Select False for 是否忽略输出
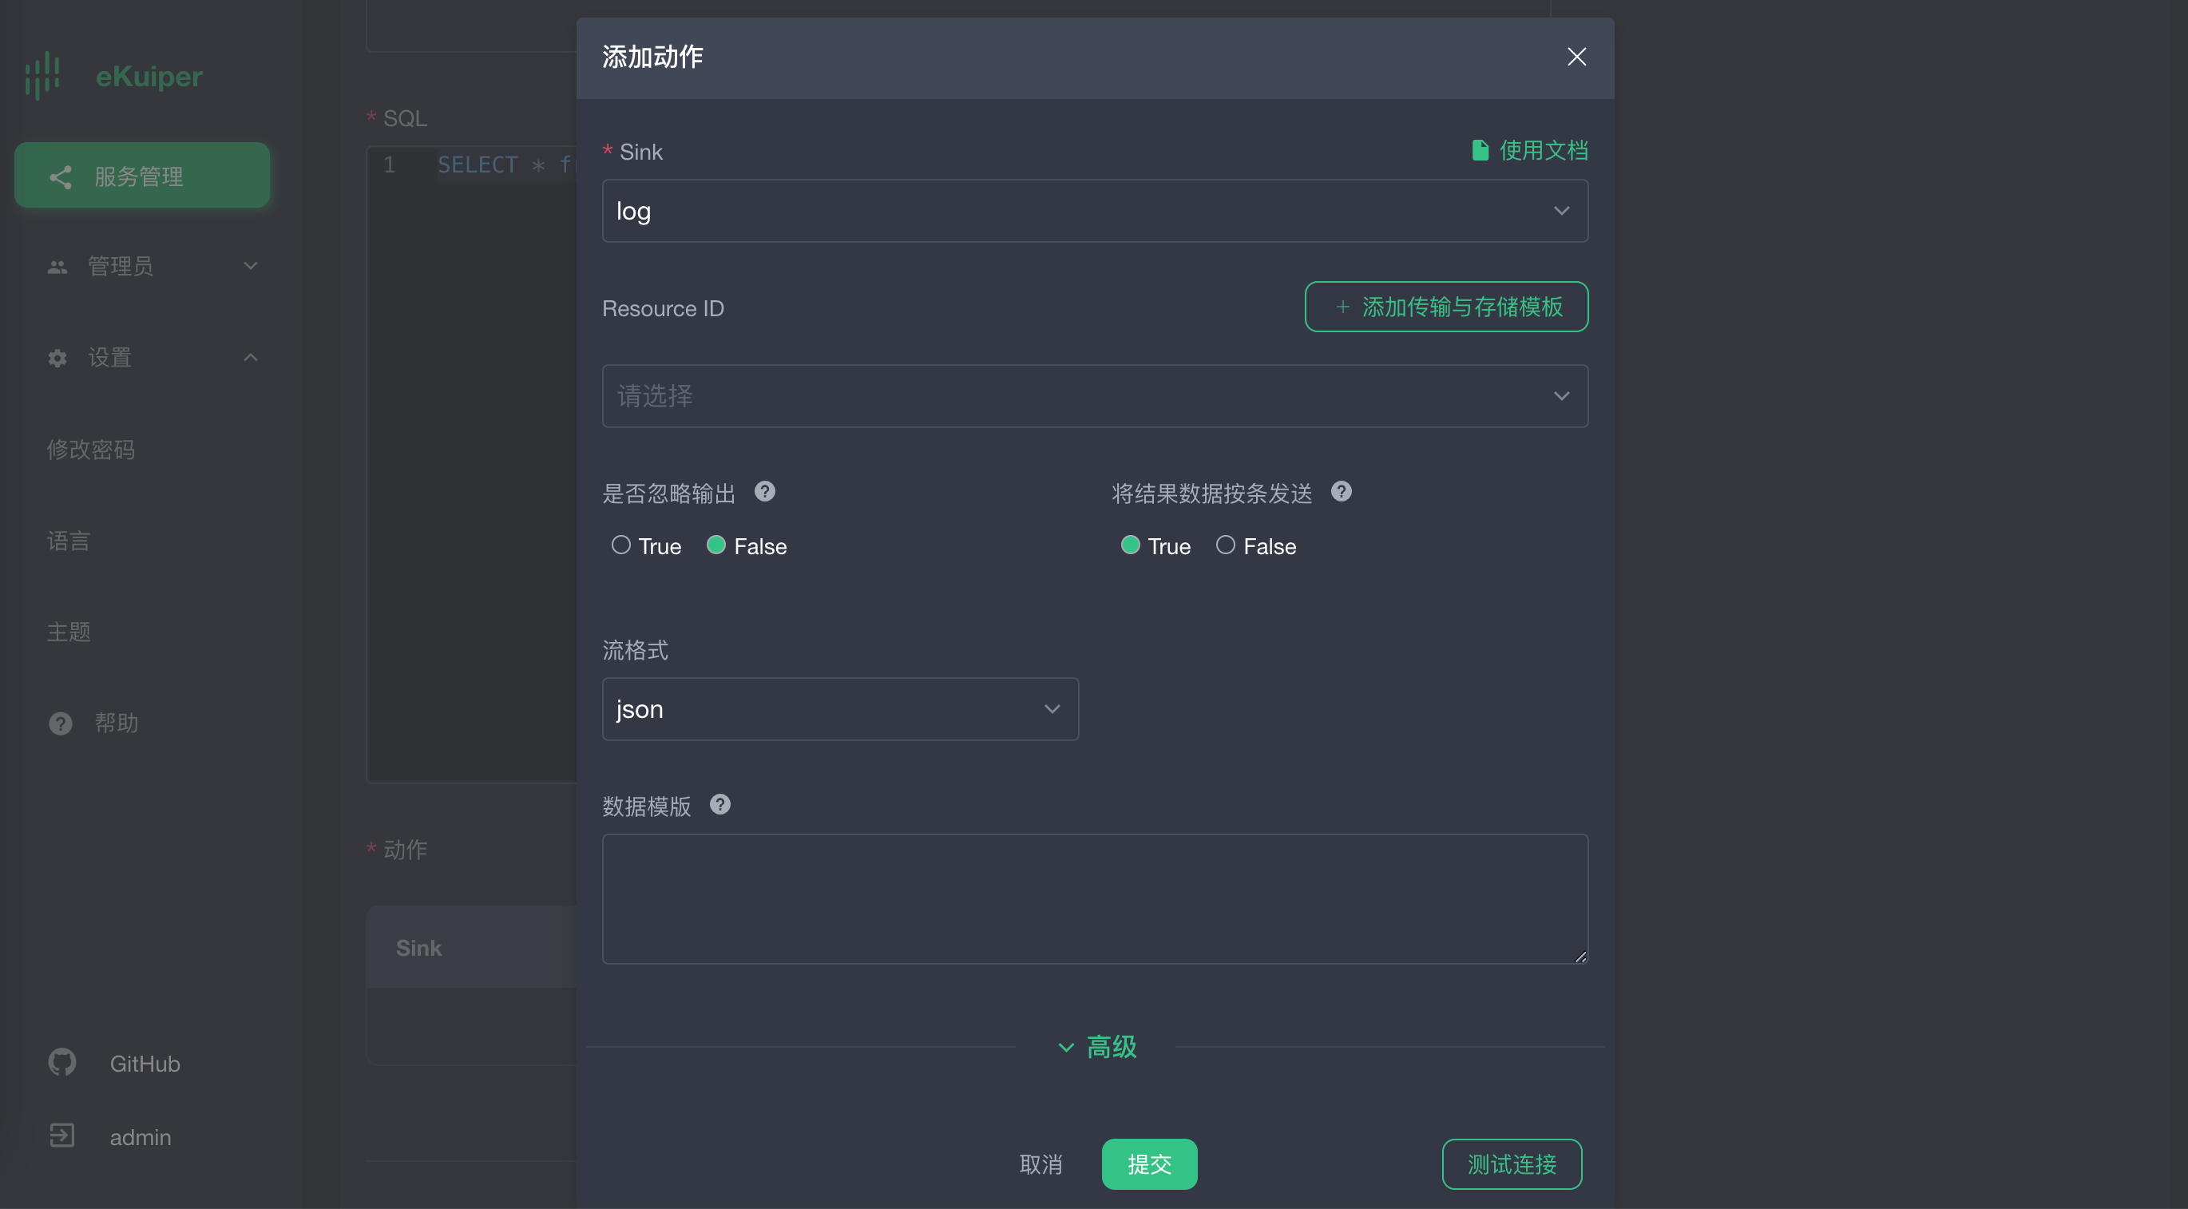Screen dimensions: 2188x1209 (716, 545)
